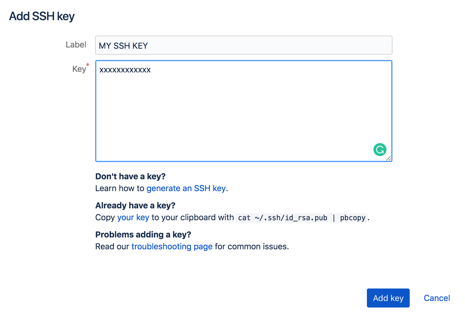Click the Key field caption

click(x=79, y=69)
